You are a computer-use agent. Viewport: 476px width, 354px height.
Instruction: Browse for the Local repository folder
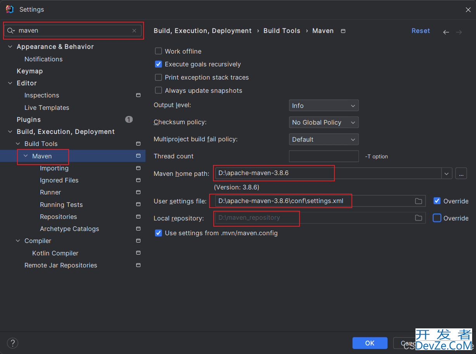click(x=418, y=218)
